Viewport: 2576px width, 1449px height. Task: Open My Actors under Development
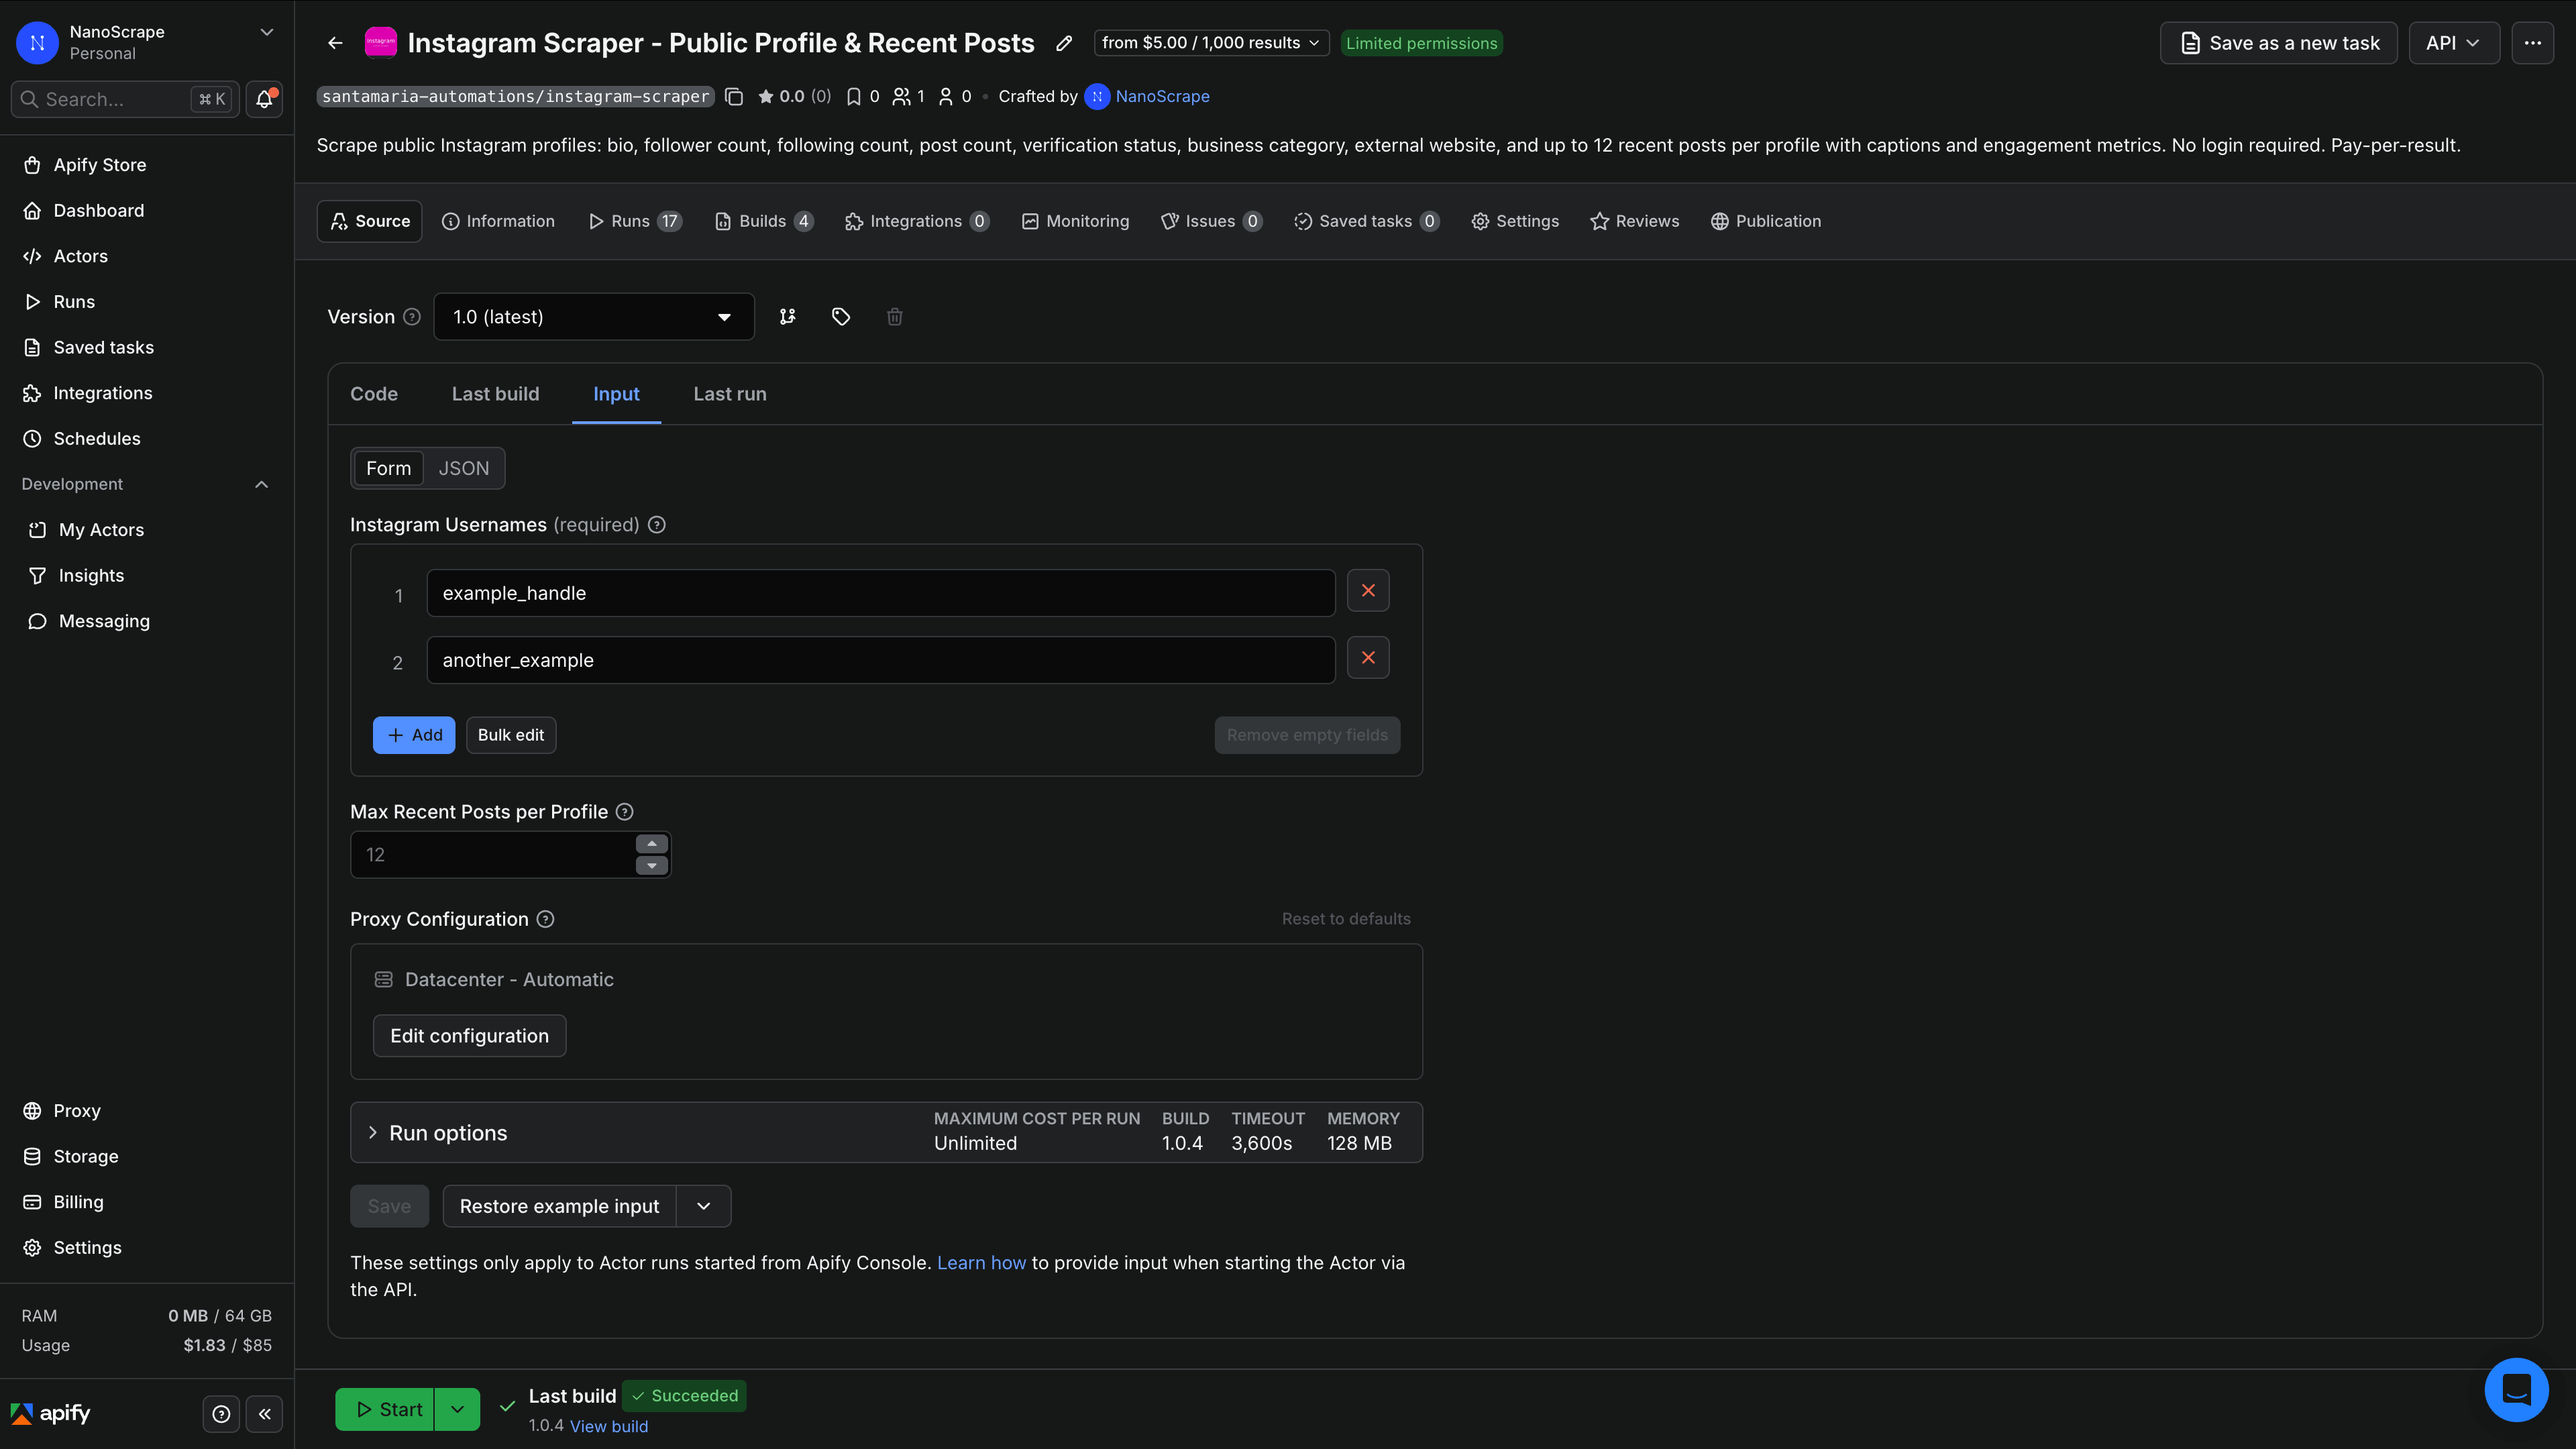(x=147, y=530)
